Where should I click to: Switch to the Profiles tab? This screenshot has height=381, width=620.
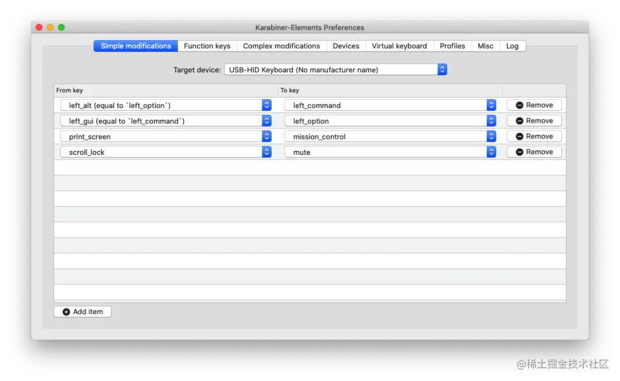(452, 46)
